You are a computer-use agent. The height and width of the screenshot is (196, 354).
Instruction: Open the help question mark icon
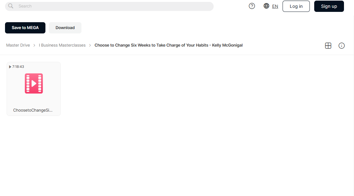click(252, 6)
